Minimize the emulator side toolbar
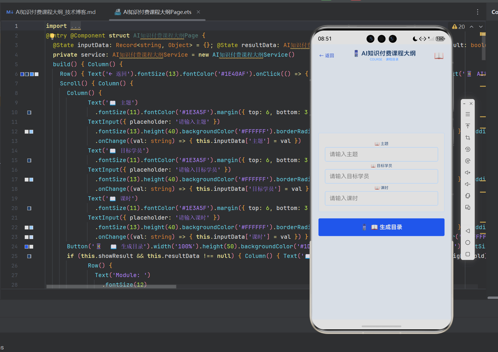 point(464,104)
